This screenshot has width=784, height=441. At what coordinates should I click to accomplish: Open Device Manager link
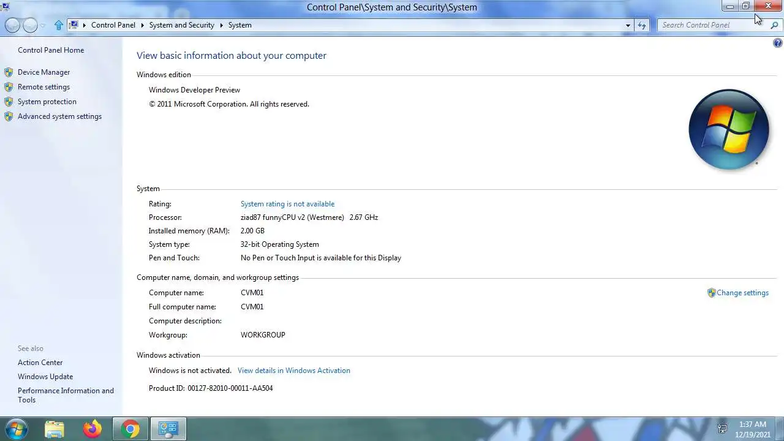coord(43,72)
